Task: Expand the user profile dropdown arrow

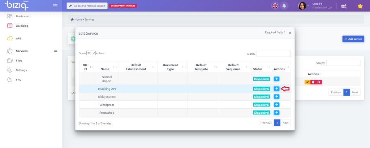Action: (x=308, y=6)
